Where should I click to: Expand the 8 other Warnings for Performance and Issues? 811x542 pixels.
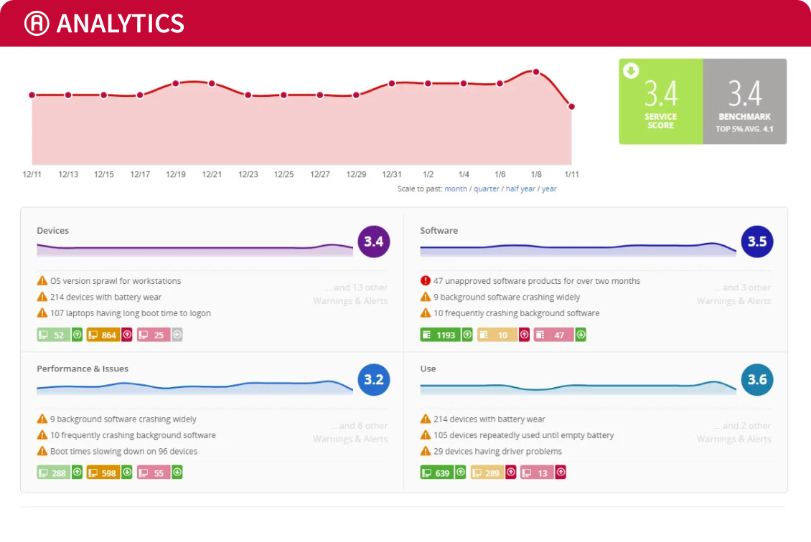[350, 432]
